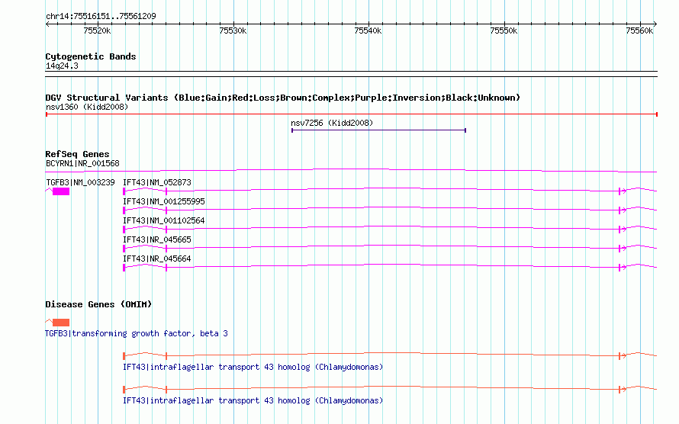Screen dimensions: 679x424
Task: Click the Cytogenetic Bands track title
Action: pyautogui.click(x=91, y=56)
